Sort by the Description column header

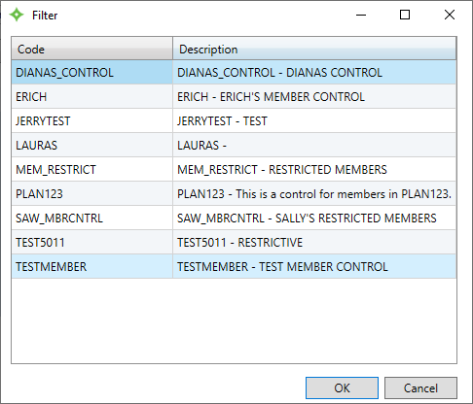(314, 49)
